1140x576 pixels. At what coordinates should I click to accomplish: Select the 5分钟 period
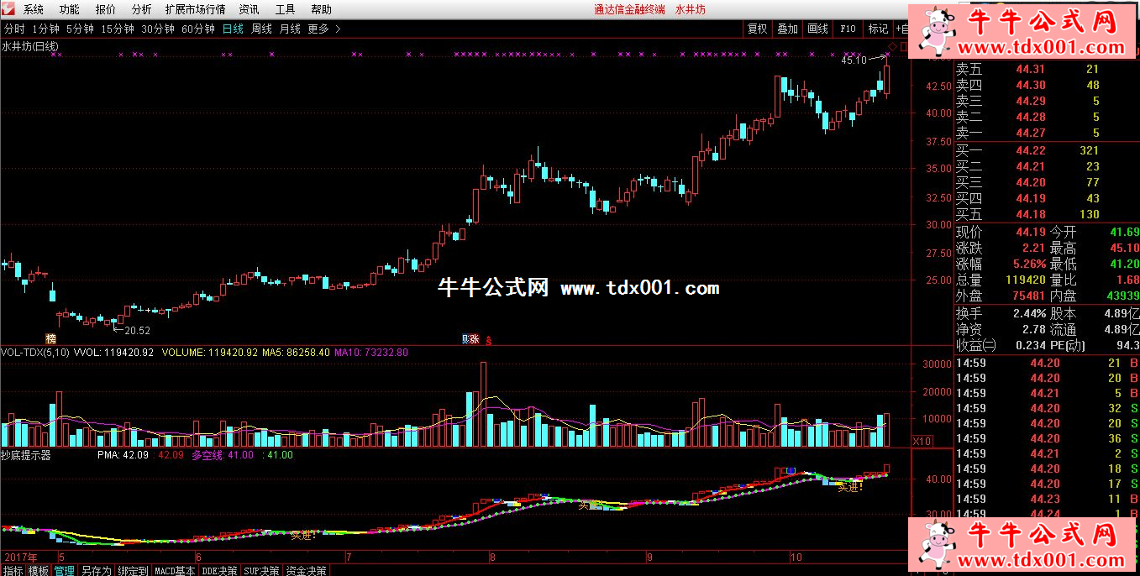coord(80,29)
